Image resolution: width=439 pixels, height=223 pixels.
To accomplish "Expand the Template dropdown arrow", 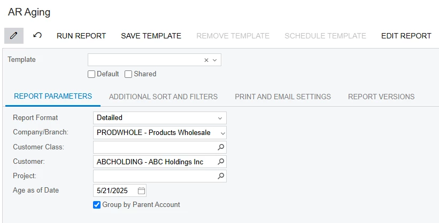I will 215,60.
